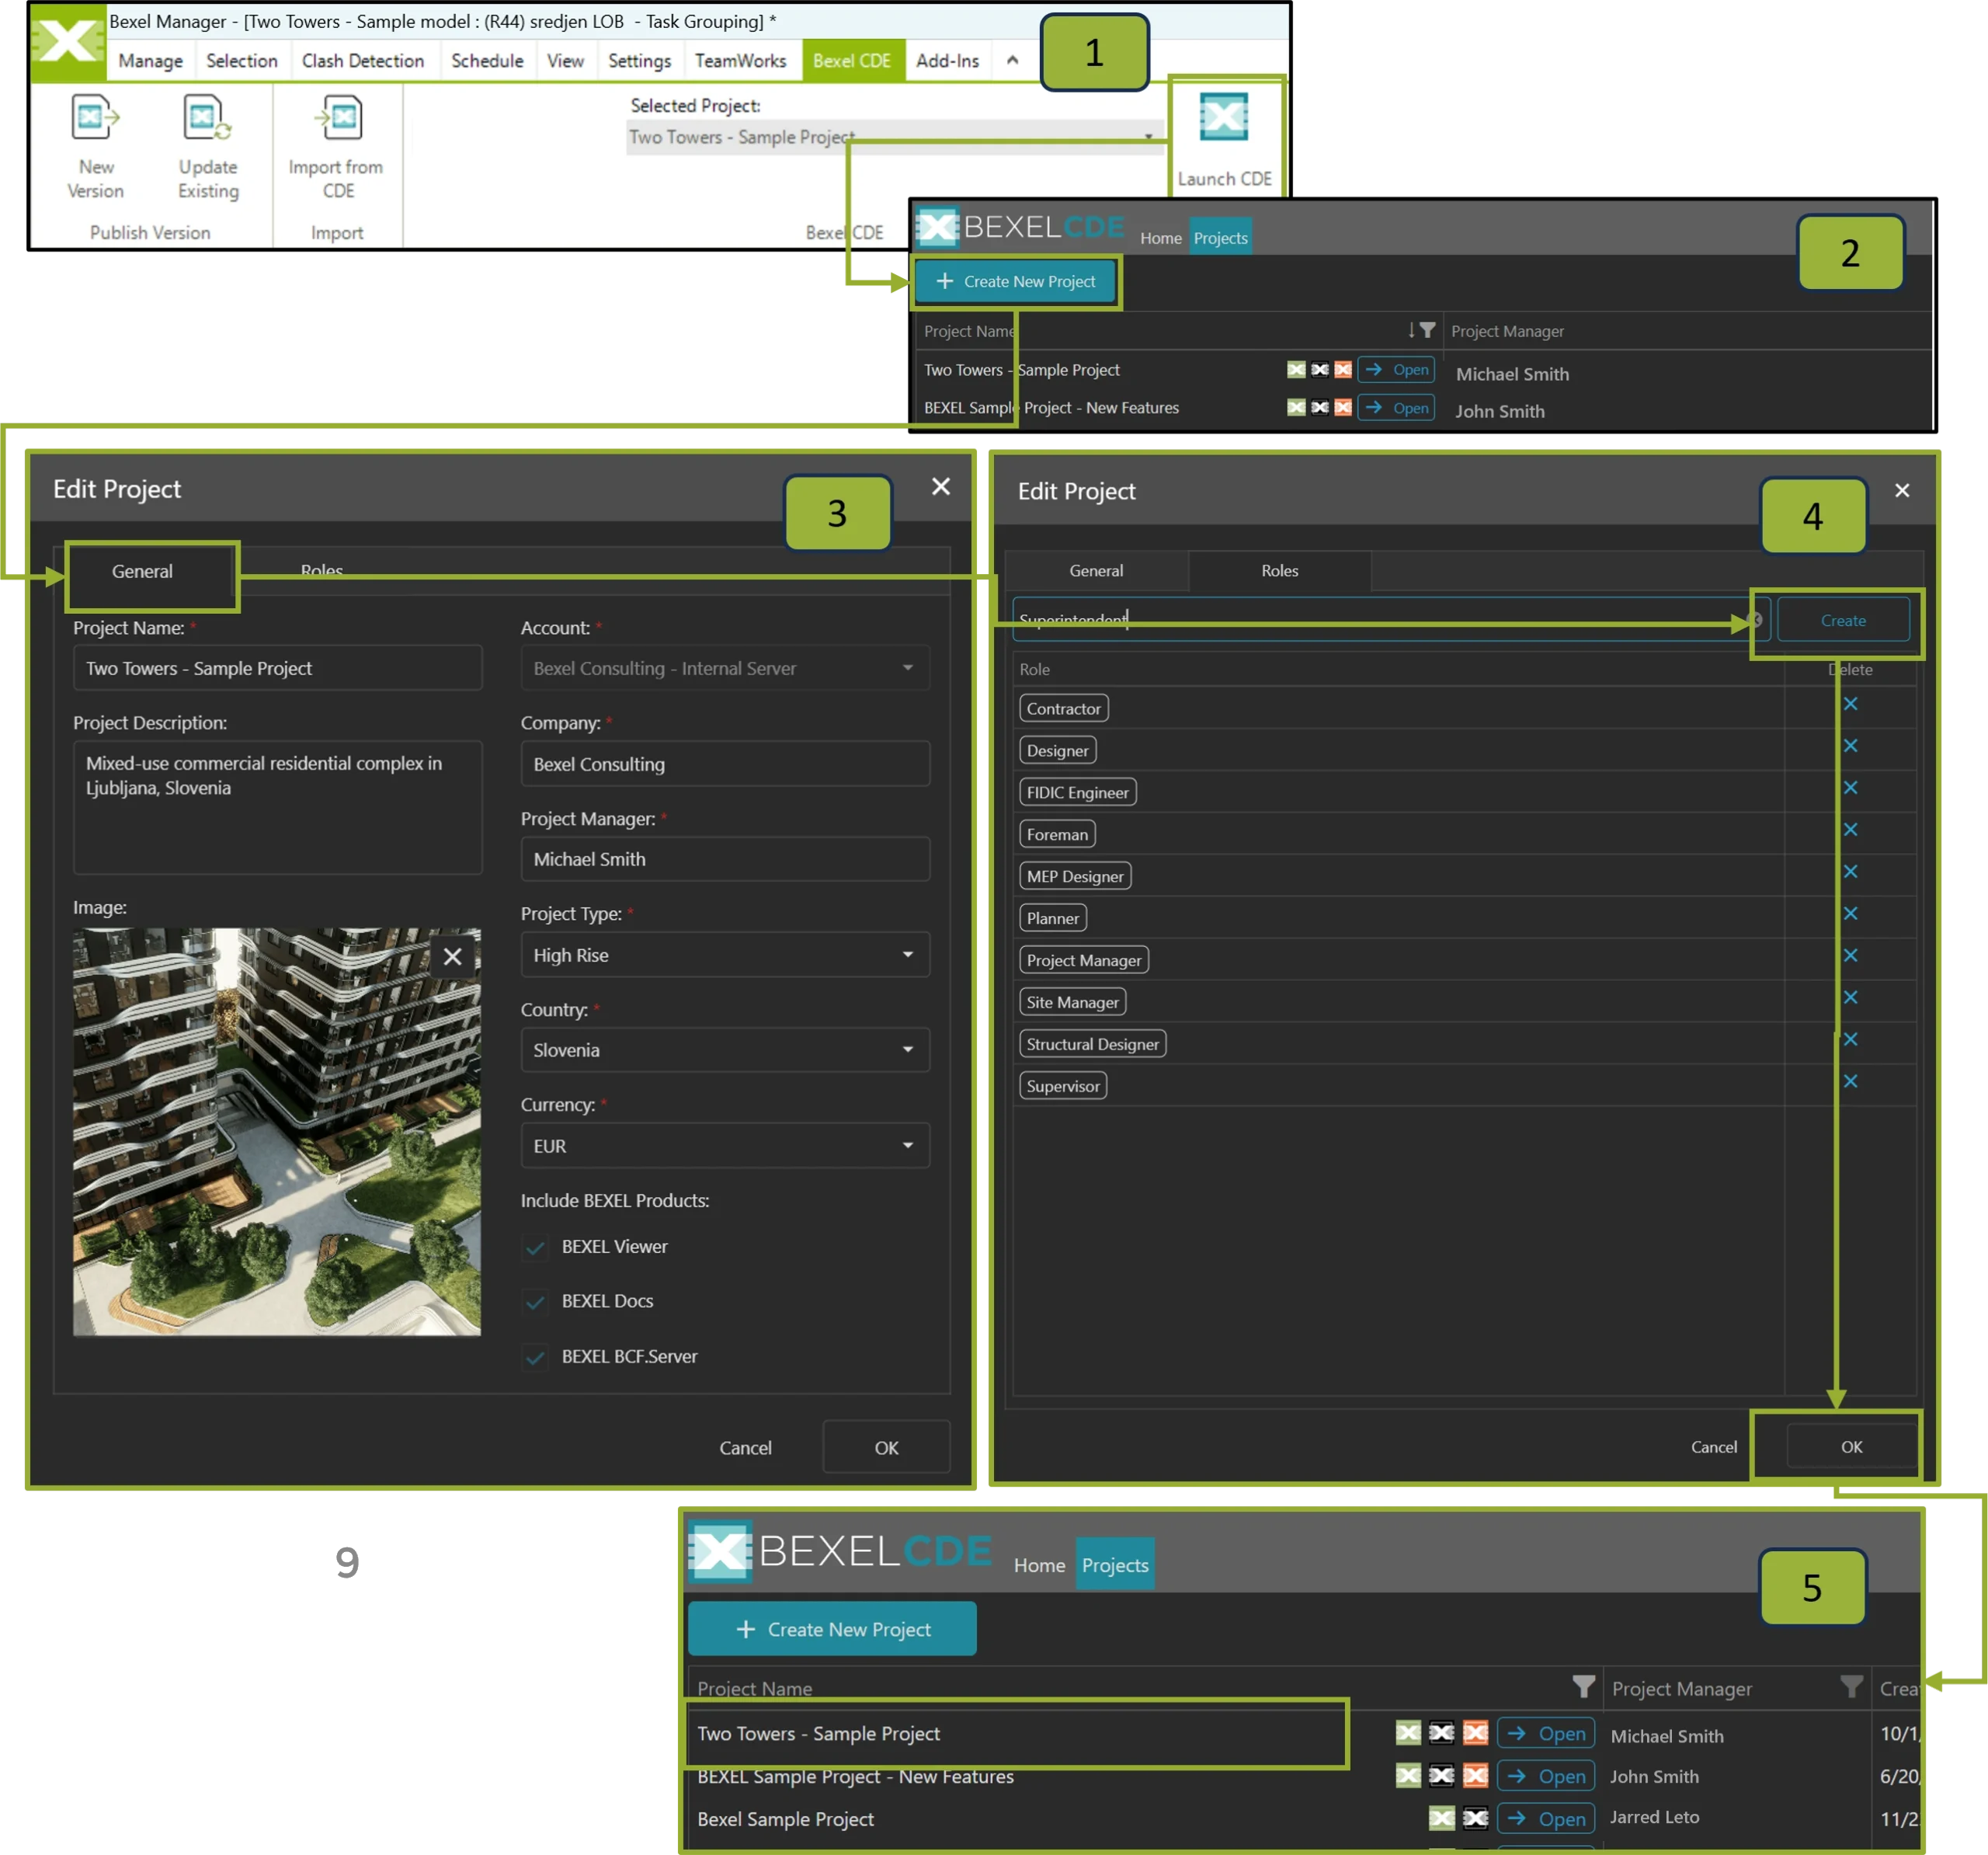Screen dimensions: 1988x1855
Task: Delete the Structural Designer role
Action: [x=1850, y=1039]
